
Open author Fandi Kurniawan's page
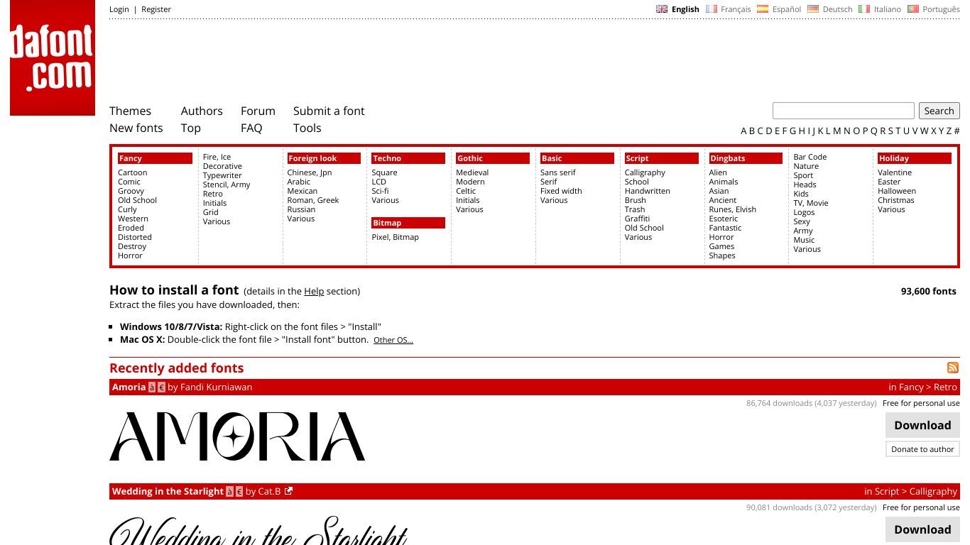point(217,387)
